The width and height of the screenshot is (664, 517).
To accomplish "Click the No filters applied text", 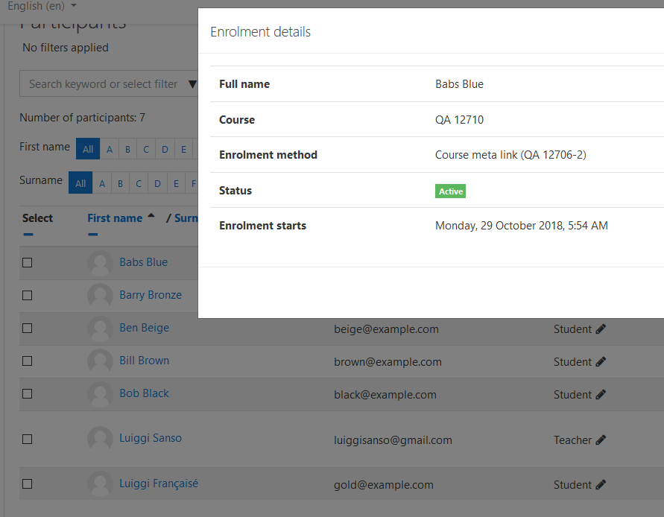I will (x=66, y=48).
